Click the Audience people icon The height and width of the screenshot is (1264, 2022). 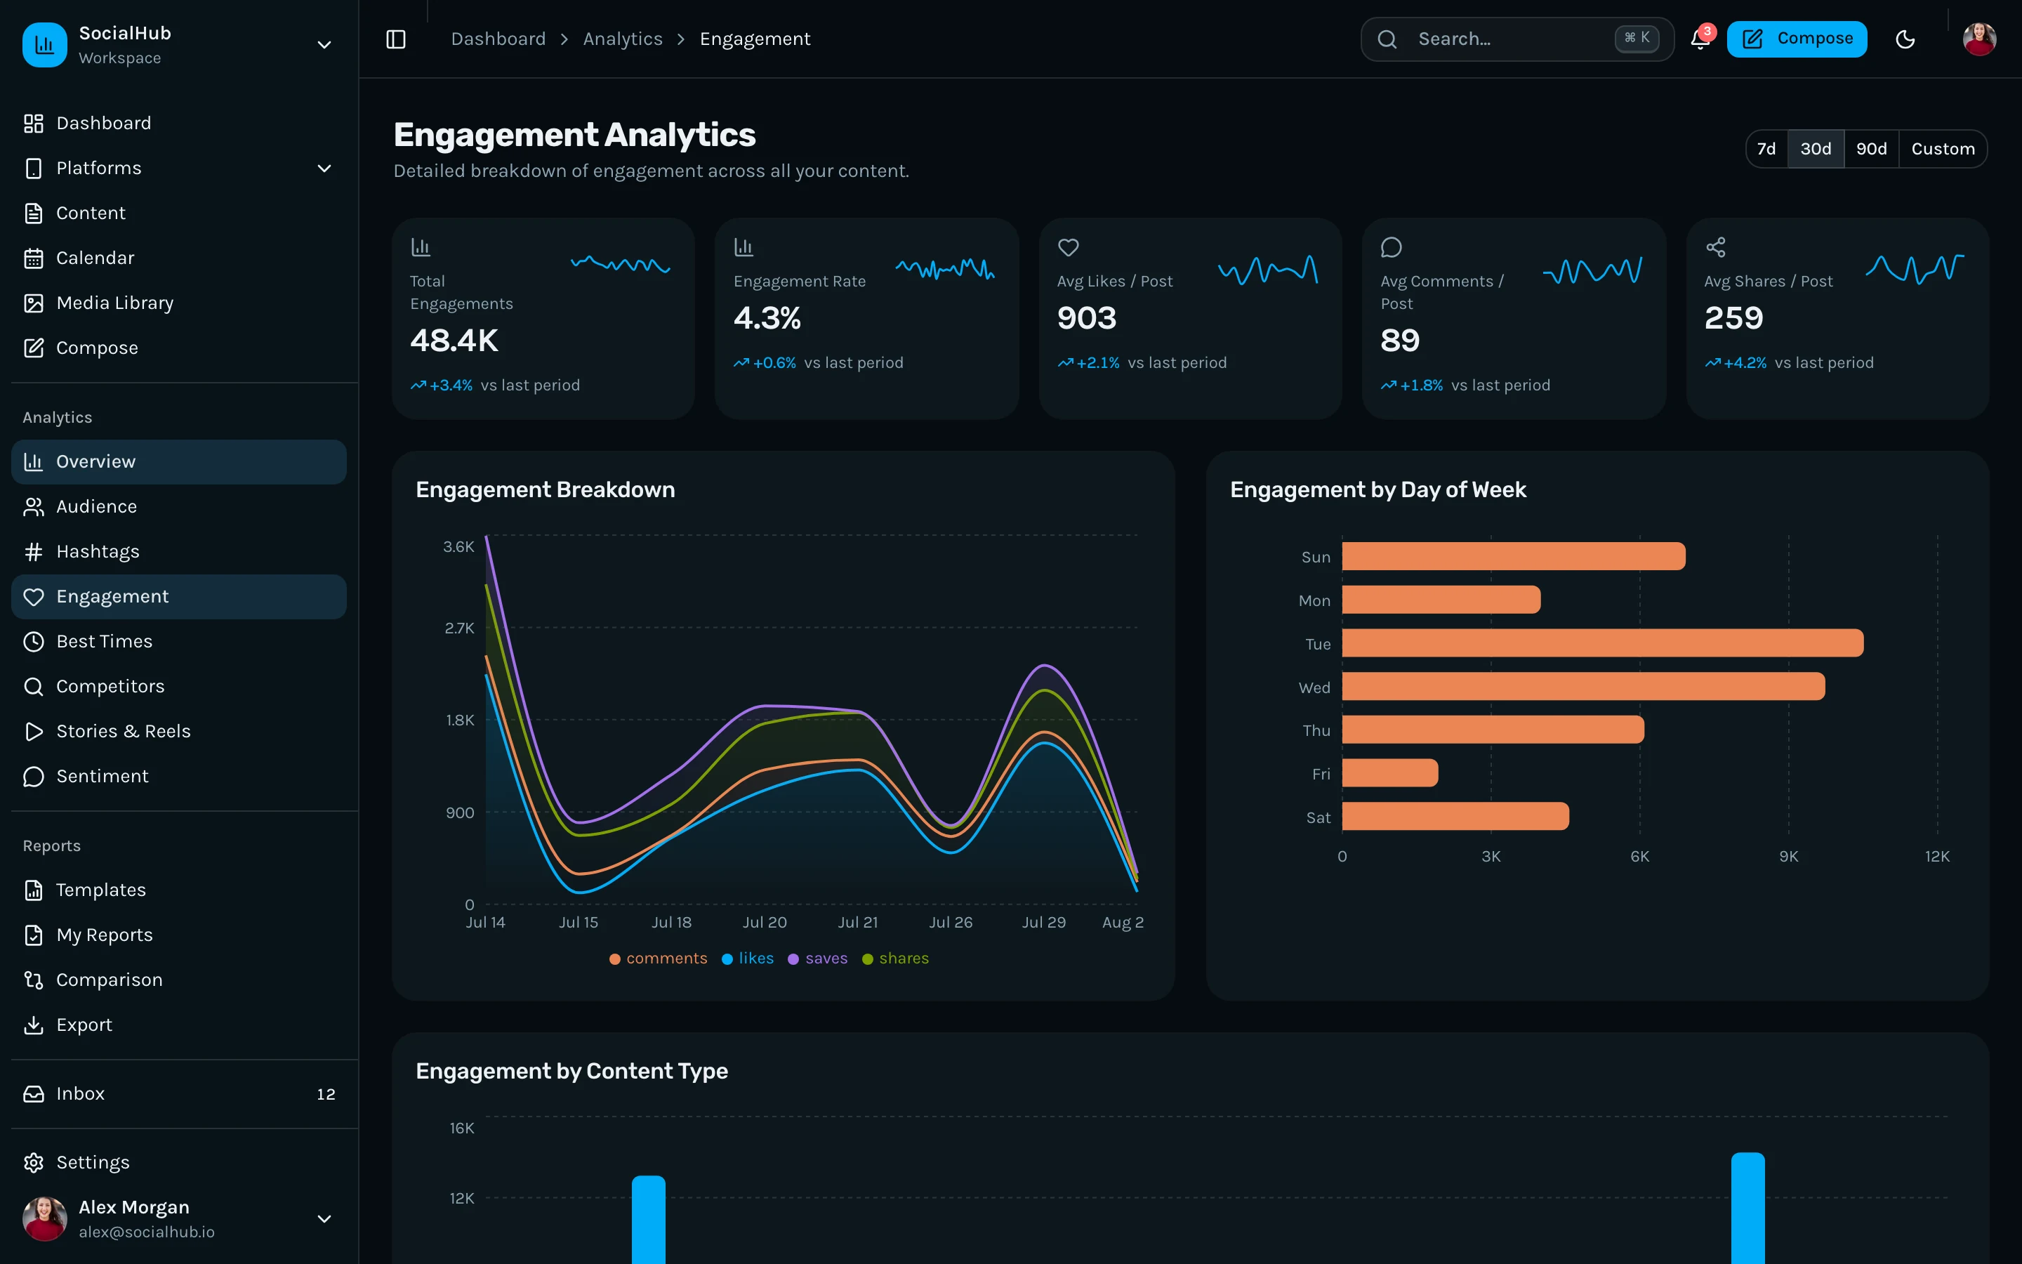tap(34, 506)
